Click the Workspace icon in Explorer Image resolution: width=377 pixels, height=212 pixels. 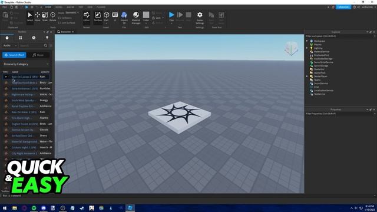point(312,41)
